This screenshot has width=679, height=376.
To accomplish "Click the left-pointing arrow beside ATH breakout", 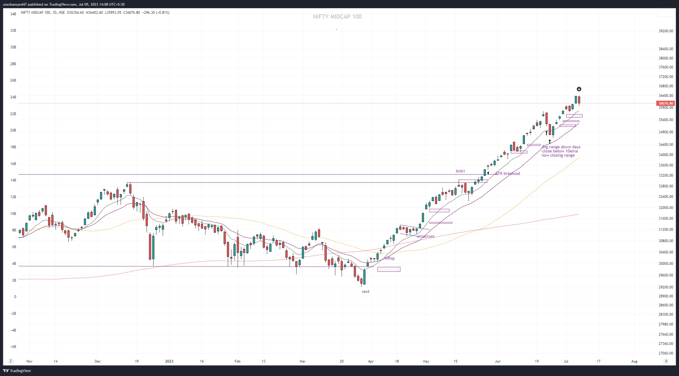I will click(488, 173).
